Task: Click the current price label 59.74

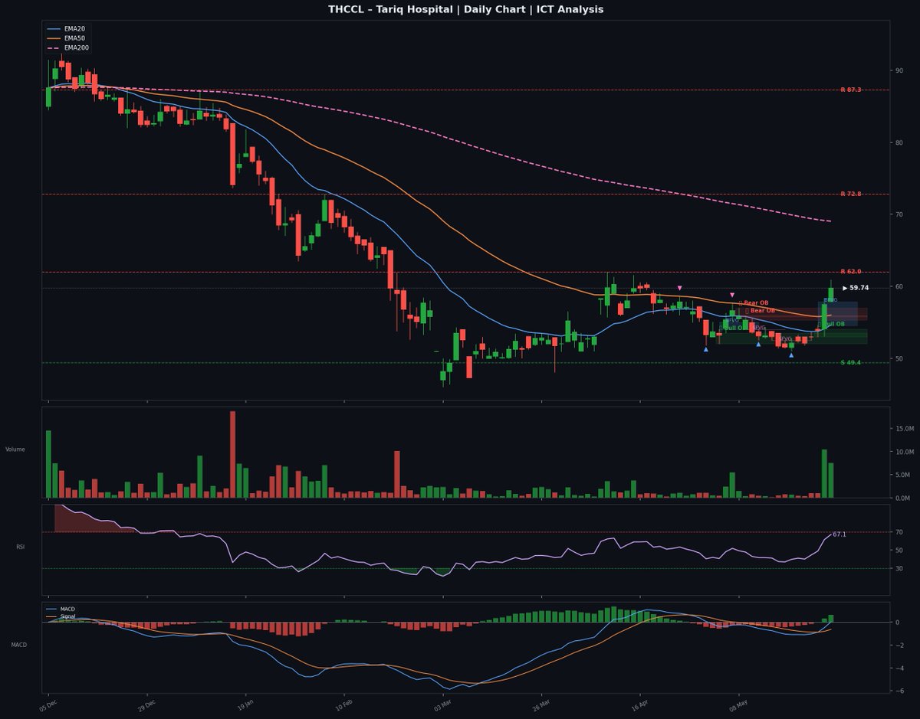Action: (859, 288)
